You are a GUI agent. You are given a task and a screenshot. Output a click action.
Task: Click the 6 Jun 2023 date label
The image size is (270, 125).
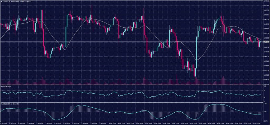(4, 123)
